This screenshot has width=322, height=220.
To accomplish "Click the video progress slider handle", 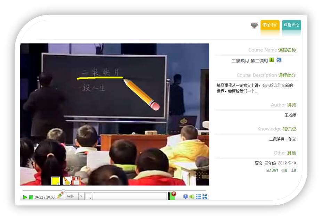I will (x=63, y=191).
